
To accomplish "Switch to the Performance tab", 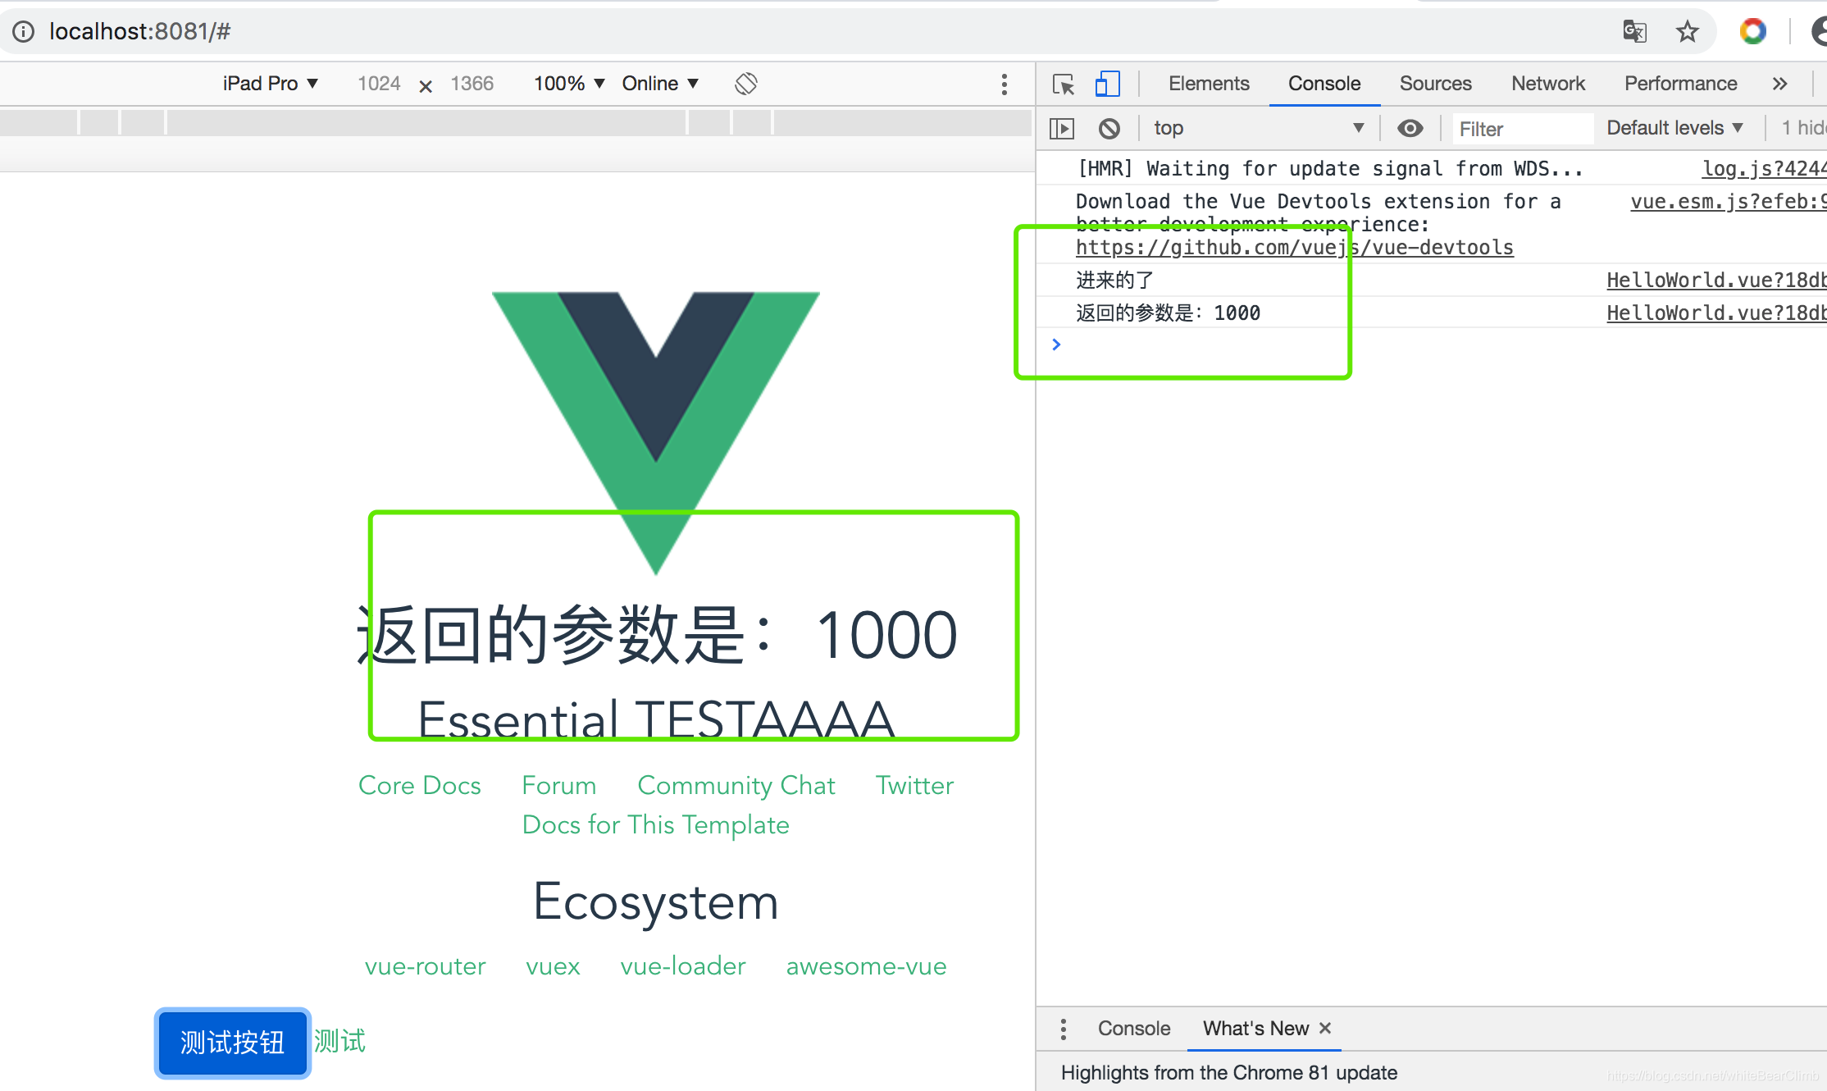I will [x=1680, y=84].
